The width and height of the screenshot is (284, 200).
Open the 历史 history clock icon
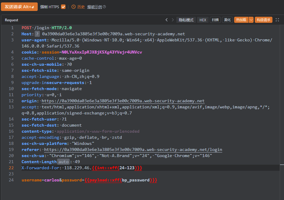(73, 7)
